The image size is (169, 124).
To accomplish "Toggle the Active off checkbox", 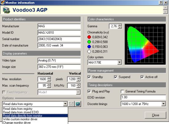I will click(142, 77).
